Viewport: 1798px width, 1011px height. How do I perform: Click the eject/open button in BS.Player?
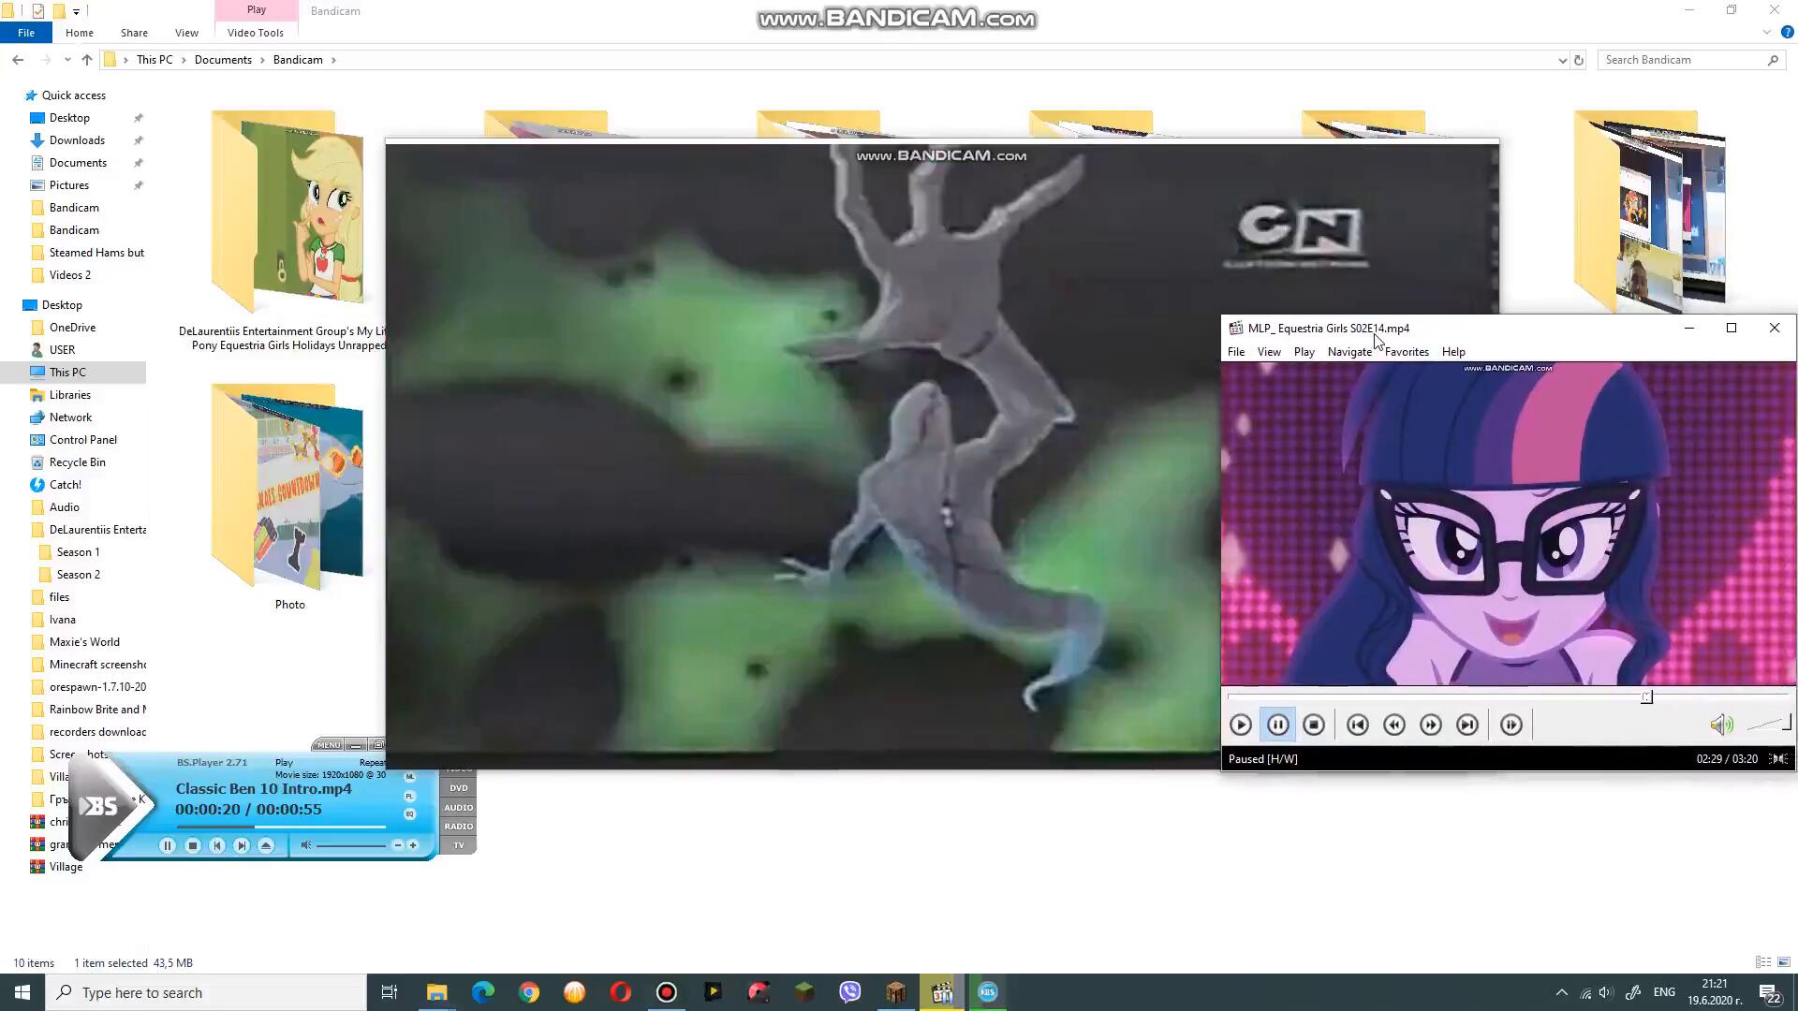click(x=266, y=845)
